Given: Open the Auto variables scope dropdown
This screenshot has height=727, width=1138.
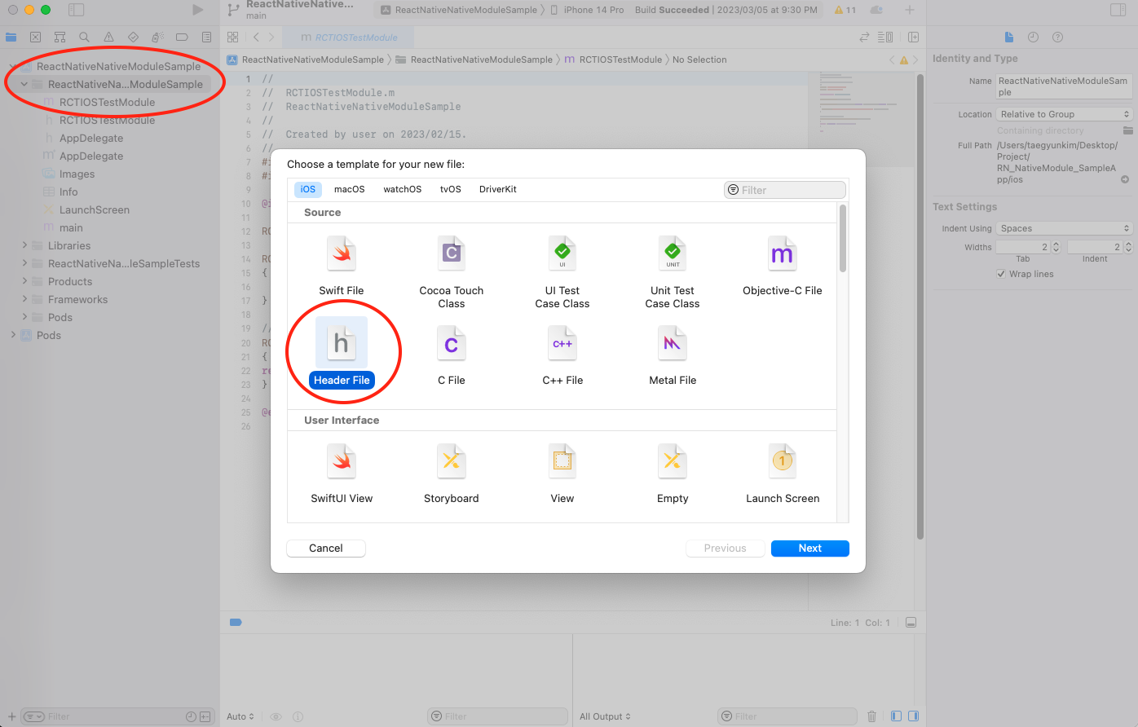Looking at the screenshot, I should pyautogui.click(x=240, y=716).
